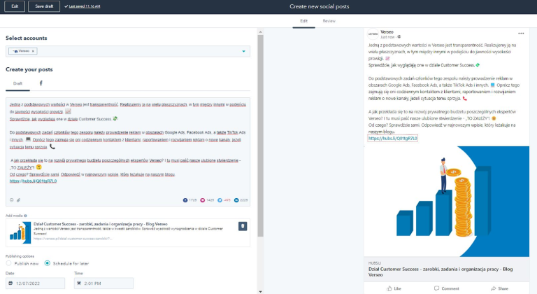Click the Exit button
Image resolution: width=537 pixels, height=294 pixels.
15,6
